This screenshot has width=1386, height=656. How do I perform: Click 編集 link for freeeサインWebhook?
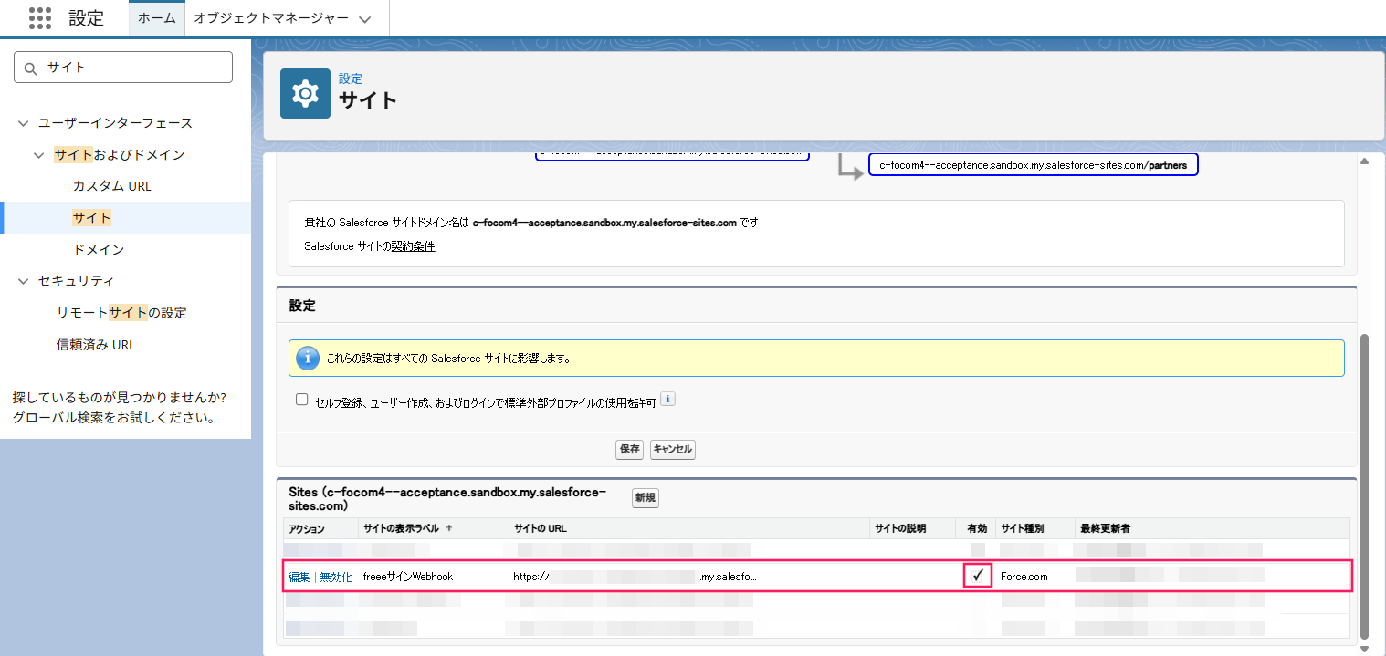pos(299,577)
